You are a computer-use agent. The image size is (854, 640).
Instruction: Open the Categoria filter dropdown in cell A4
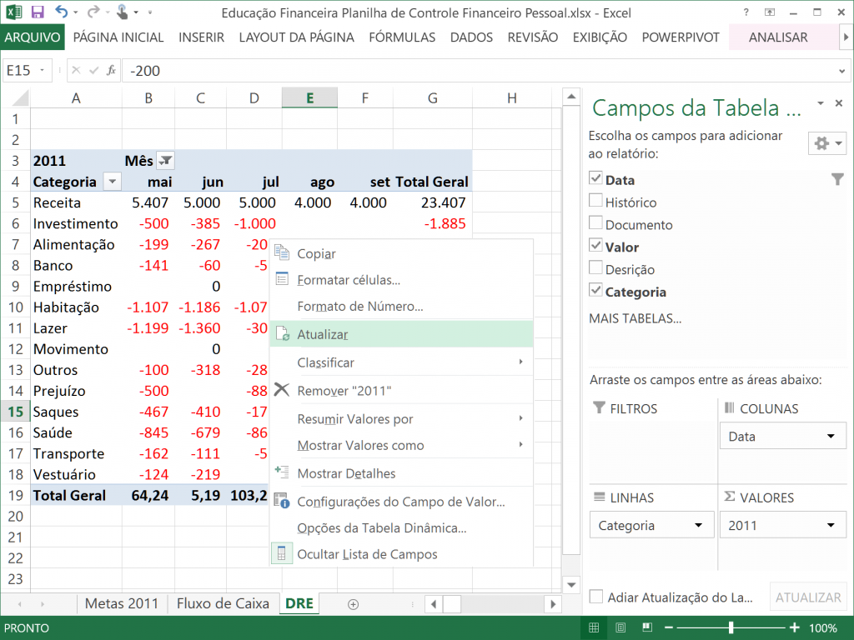(x=113, y=181)
